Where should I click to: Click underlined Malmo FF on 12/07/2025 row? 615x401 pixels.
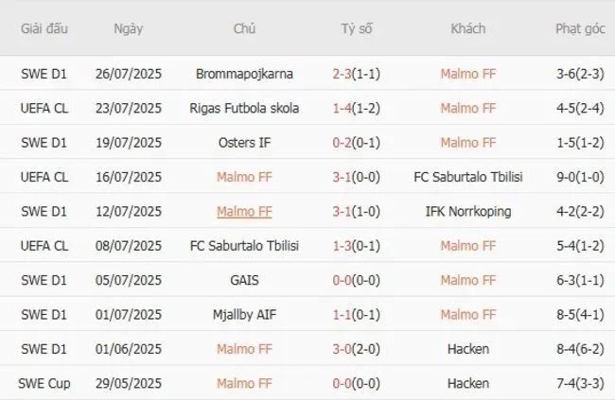point(244,211)
